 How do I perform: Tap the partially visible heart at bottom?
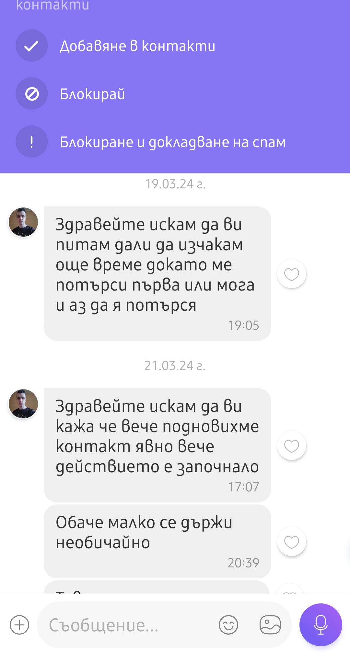[x=291, y=589]
